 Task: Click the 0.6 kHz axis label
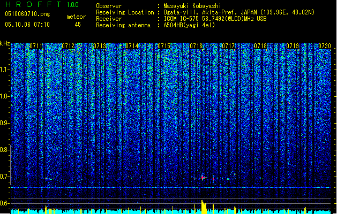click(5, 203)
